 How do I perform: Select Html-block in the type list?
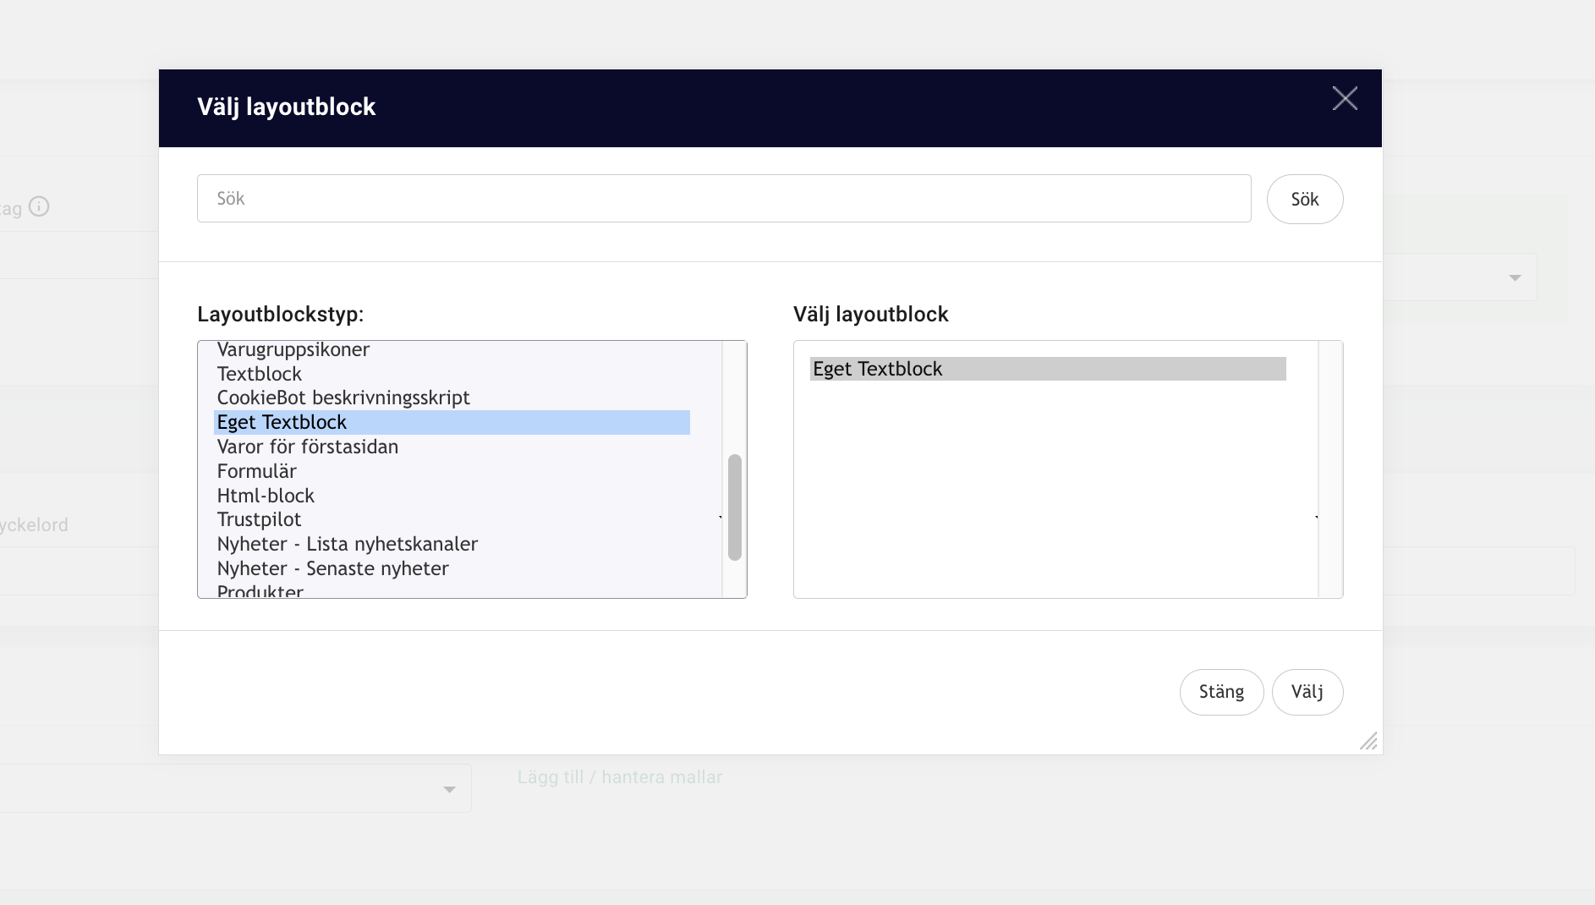452,496
